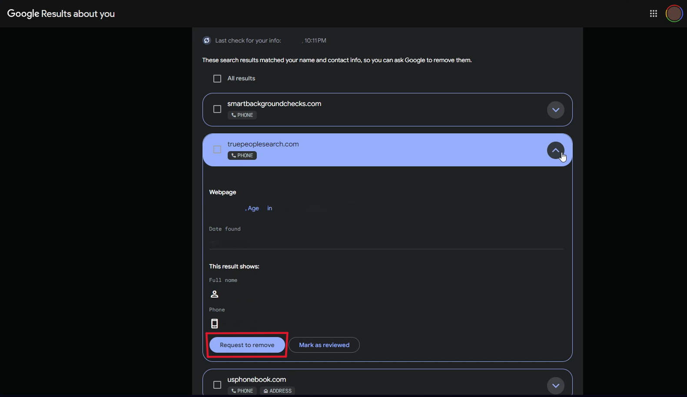The width and height of the screenshot is (687, 397).
Task: Collapse the truepeoplesearch.com result
Action: (555, 150)
